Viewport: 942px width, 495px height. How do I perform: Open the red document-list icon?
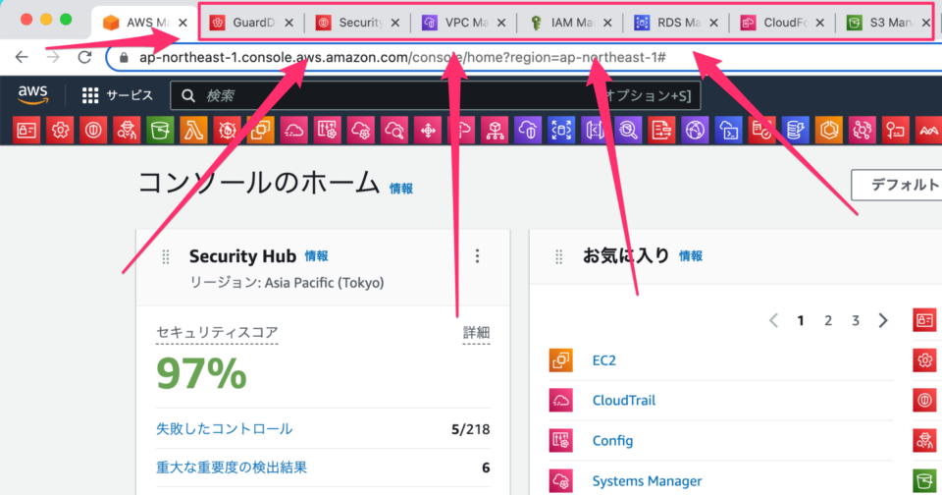662,130
